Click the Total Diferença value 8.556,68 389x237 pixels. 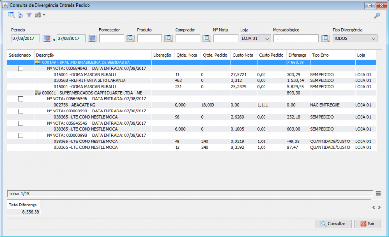[x=31, y=212]
